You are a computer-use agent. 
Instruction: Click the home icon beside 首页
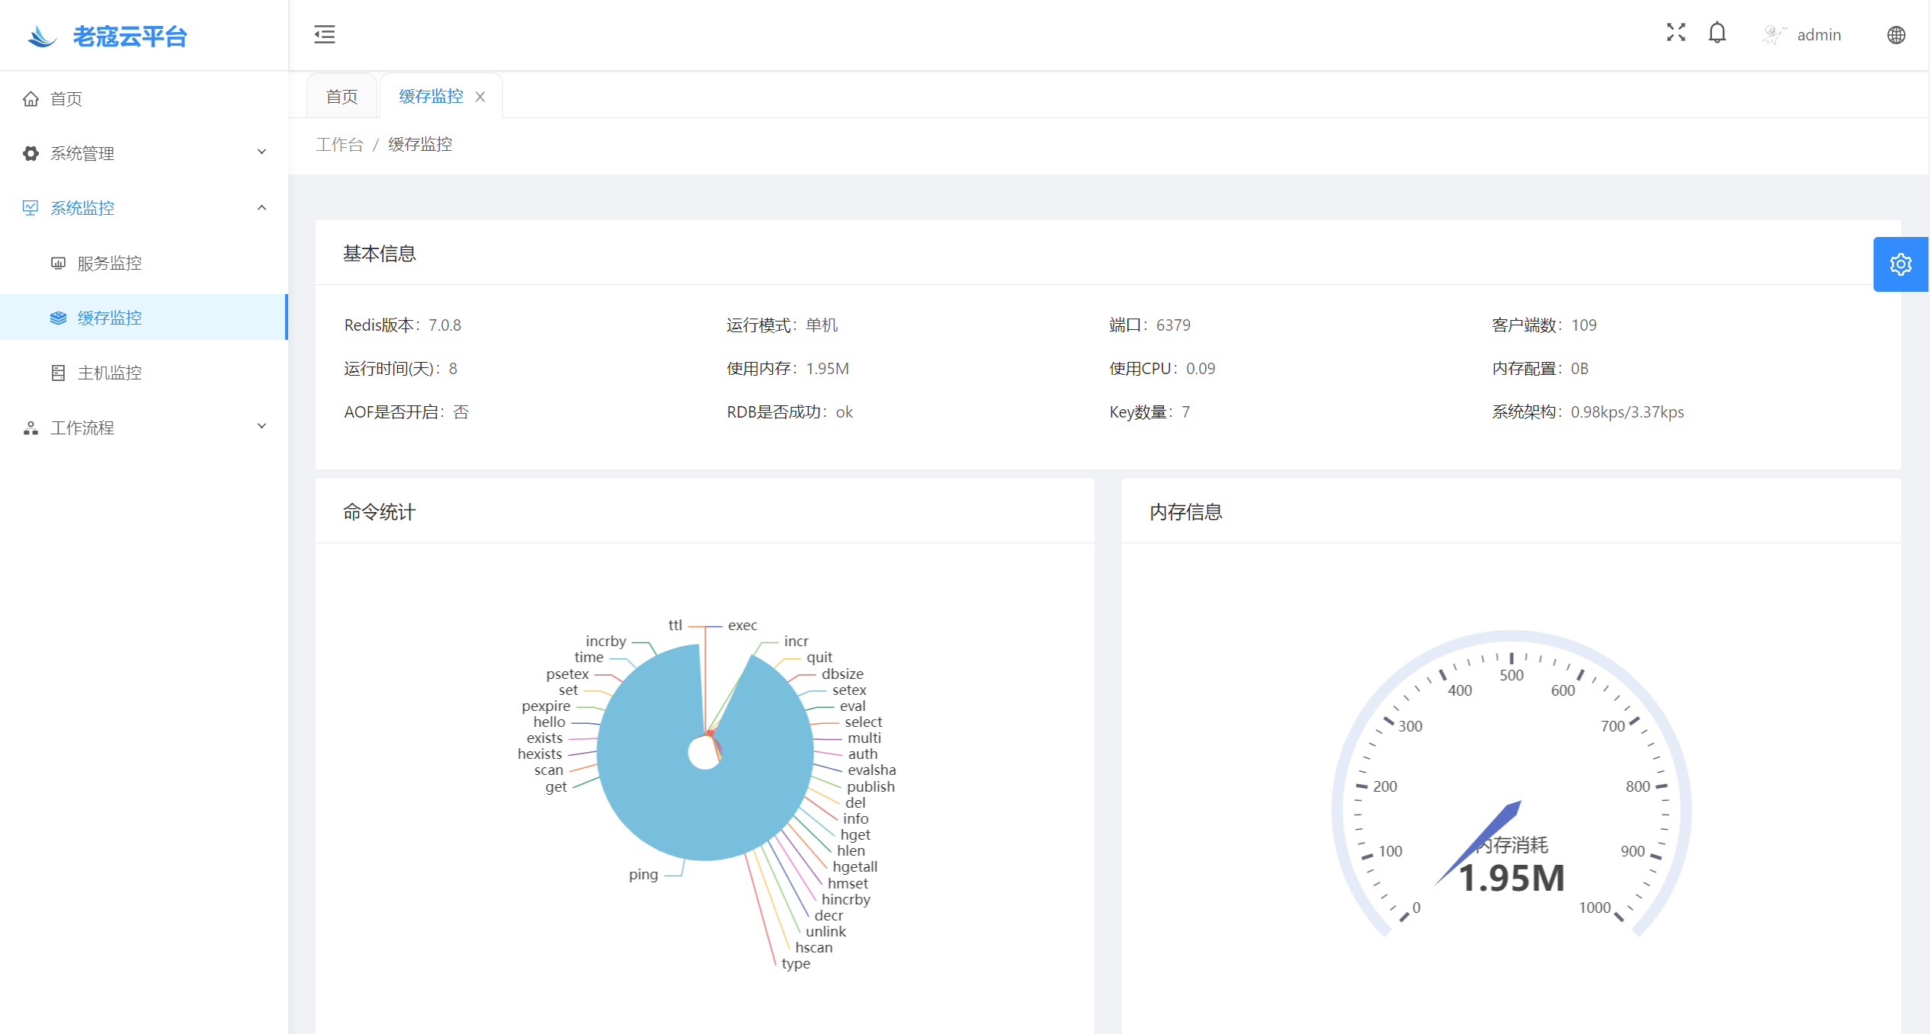click(x=30, y=98)
